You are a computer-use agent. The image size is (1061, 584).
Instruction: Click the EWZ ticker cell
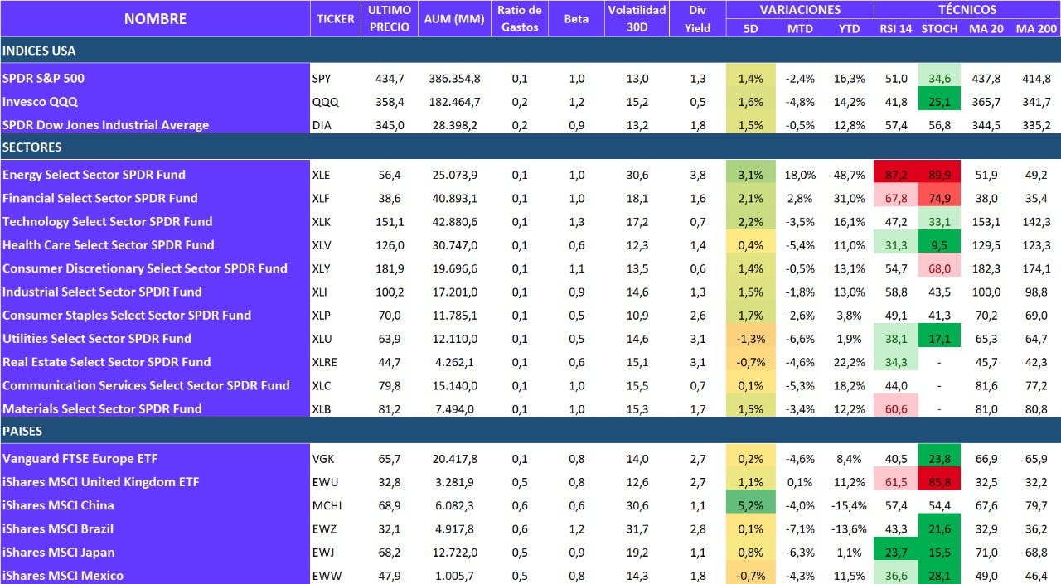[336, 528]
